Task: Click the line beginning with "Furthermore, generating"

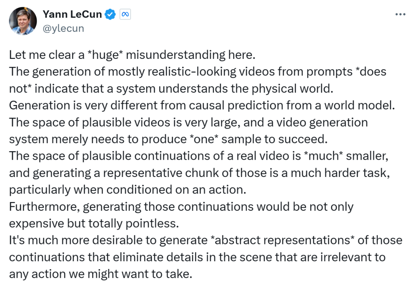Action: [x=181, y=207]
